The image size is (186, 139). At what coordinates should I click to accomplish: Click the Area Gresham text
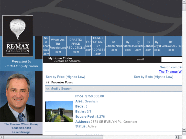pos(87,102)
